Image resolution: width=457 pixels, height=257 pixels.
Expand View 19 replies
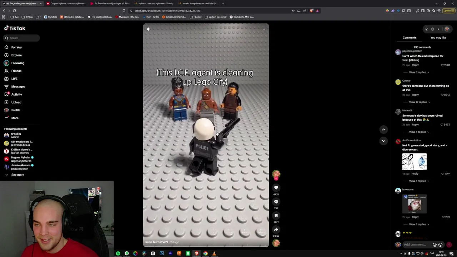tap(419, 102)
